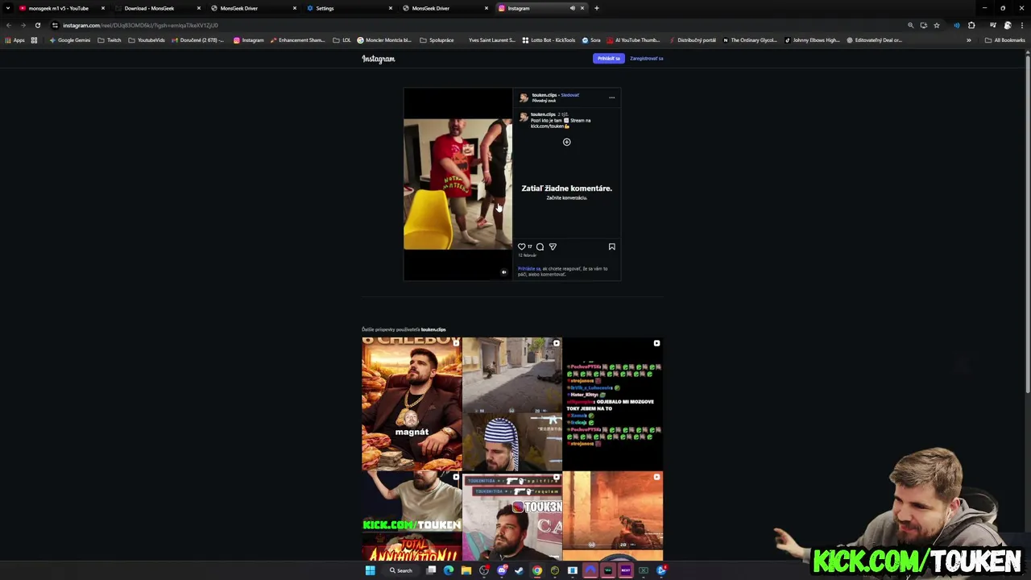1031x580 pixels.
Task: Bookmark this page with star icon
Action: click(936, 25)
